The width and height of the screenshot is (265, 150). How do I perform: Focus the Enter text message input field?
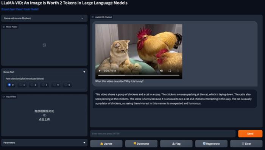tap(163, 133)
